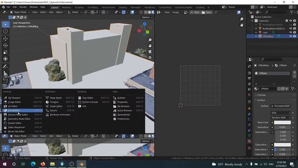Expand the Preview panel
The height and width of the screenshot is (168, 298).
click(x=261, y=95)
